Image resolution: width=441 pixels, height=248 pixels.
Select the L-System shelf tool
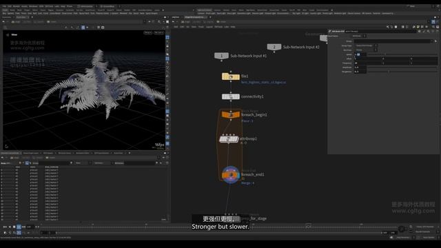114,13
